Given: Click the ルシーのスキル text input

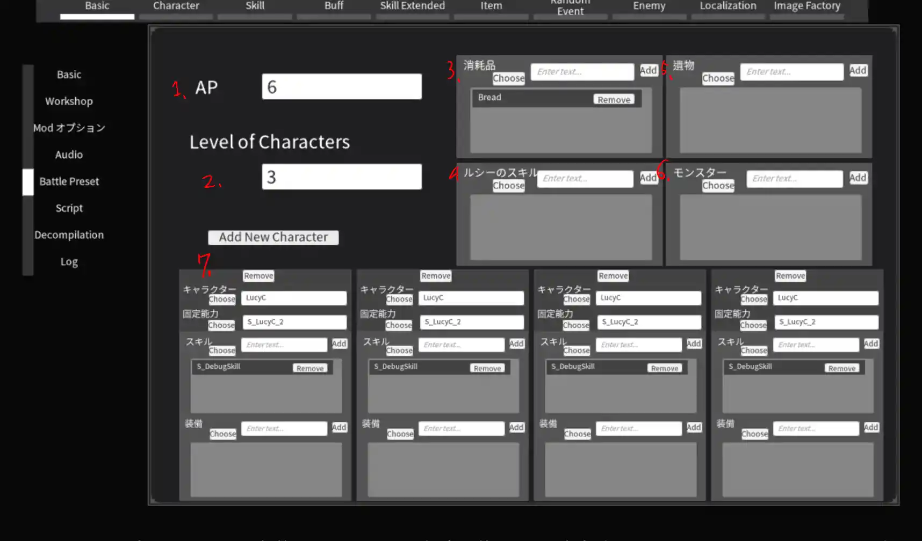Looking at the screenshot, I should click(x=585, y=179).
